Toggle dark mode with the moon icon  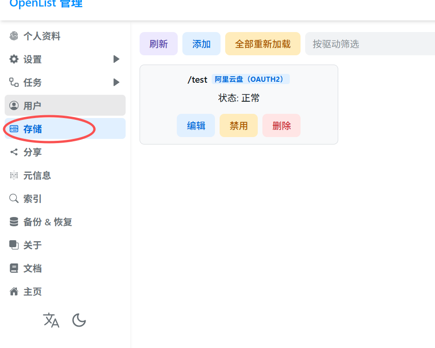coord(79,320)
